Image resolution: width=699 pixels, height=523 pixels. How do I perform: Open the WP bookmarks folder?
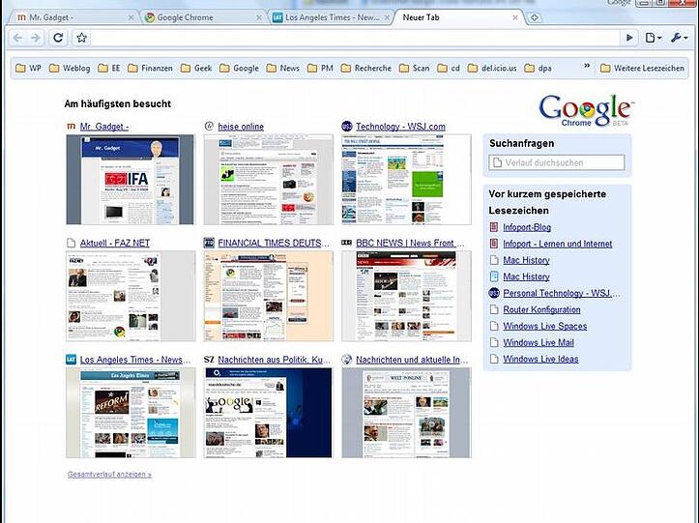(28, 69)
